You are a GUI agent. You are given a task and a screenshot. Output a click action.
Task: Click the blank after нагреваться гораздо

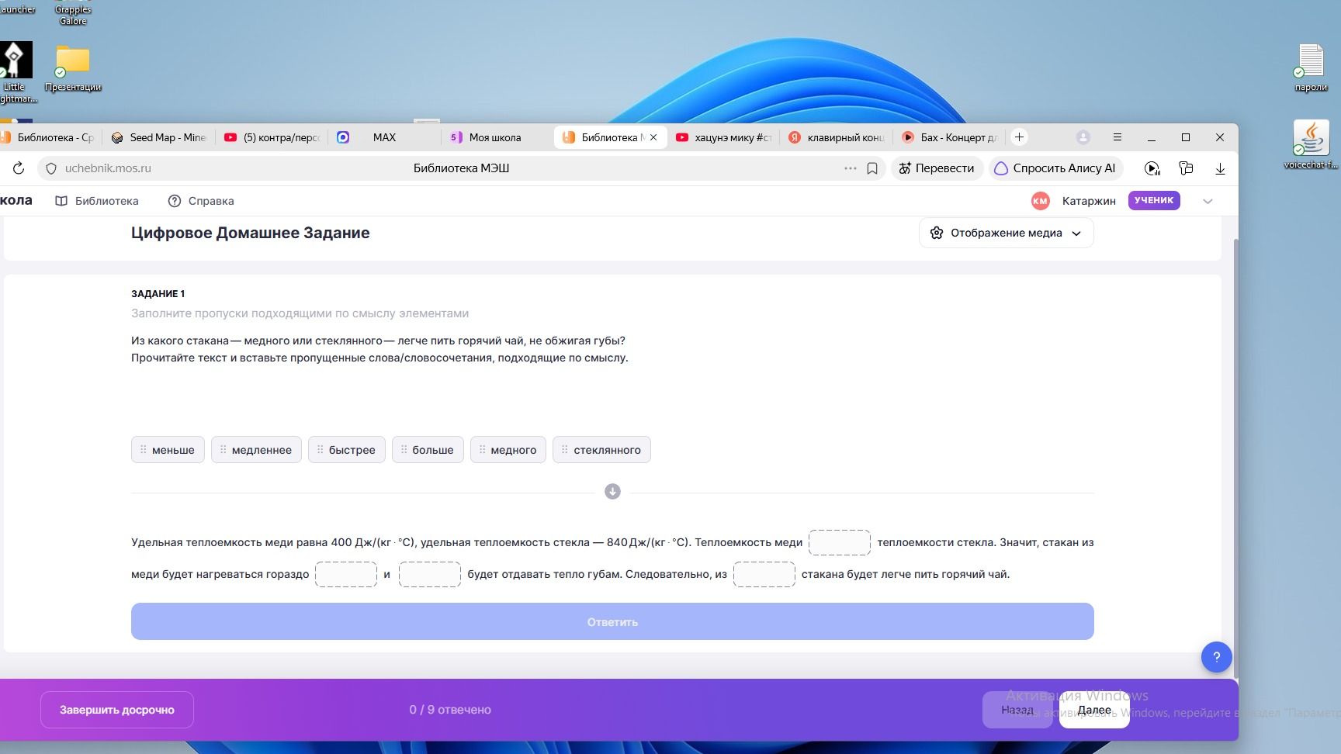click(346, 574)
